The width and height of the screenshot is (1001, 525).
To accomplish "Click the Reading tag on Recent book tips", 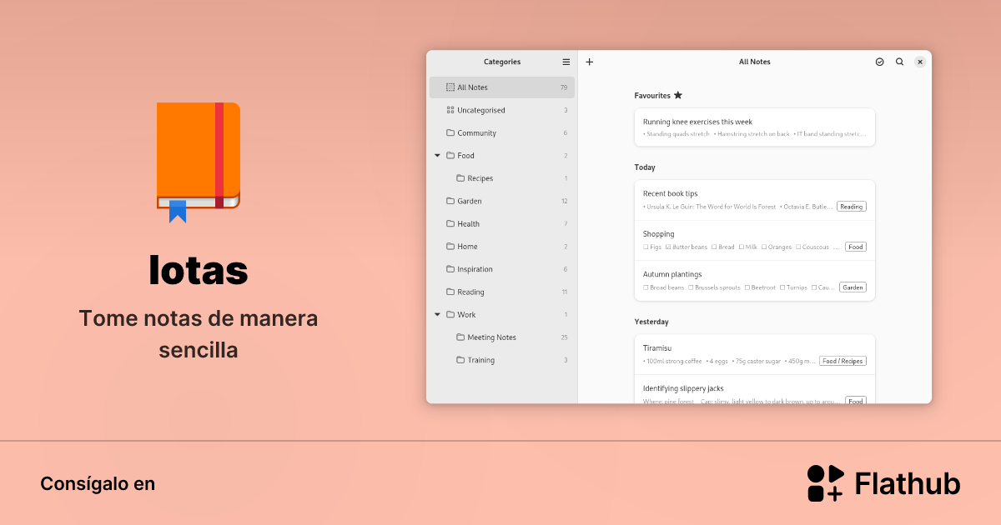I will click(x=851, y=206).
